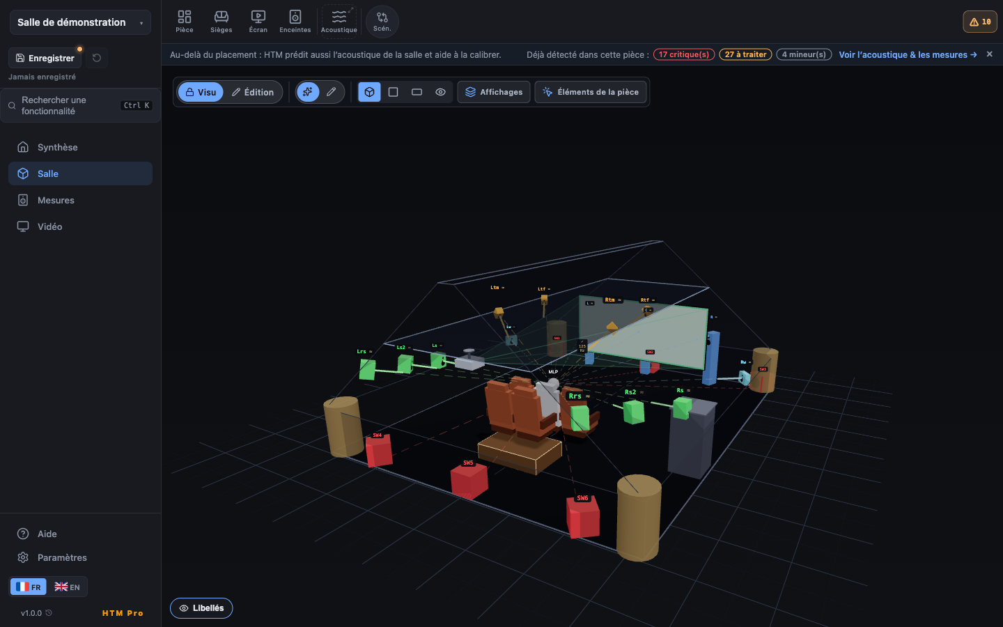Open the Affichages layers dropdown
The width and height of the screenshot is (1003, 627).
[x=494, y=92]
